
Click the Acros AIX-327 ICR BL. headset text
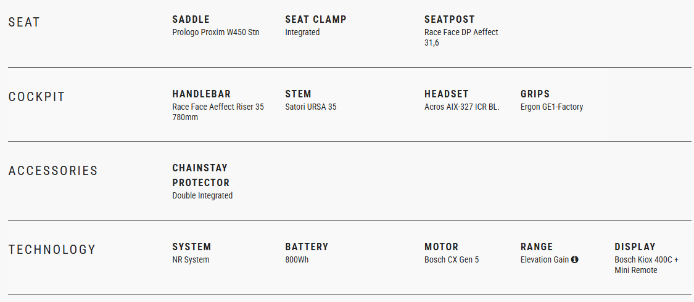462,107
